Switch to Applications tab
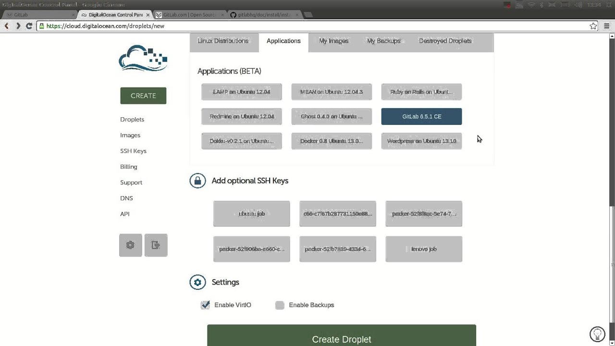 [x=283, y=41]
